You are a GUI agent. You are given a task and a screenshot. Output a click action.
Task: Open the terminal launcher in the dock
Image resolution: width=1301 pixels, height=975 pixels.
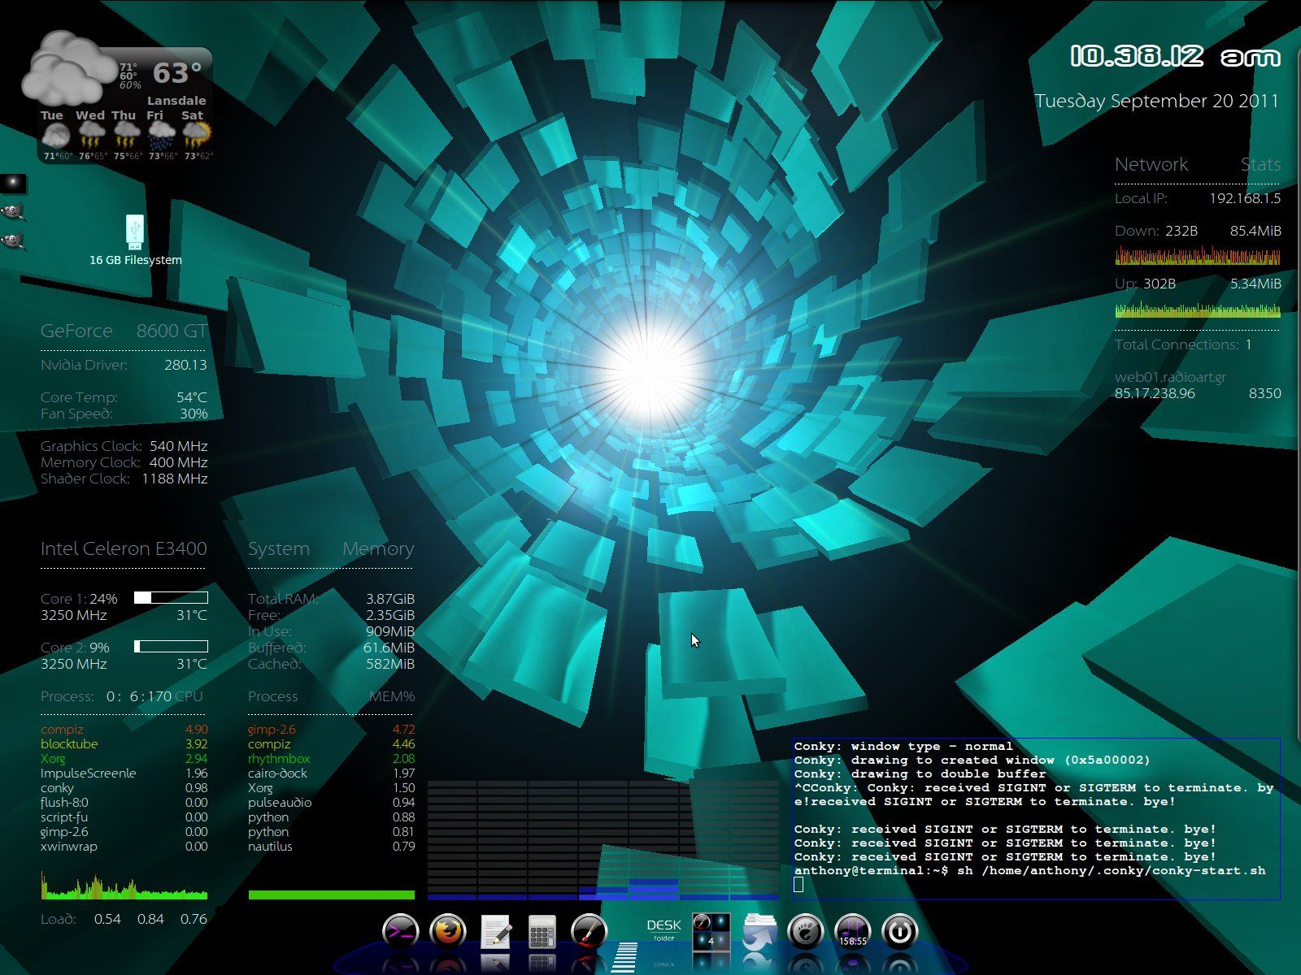click(x=400, y=932)
